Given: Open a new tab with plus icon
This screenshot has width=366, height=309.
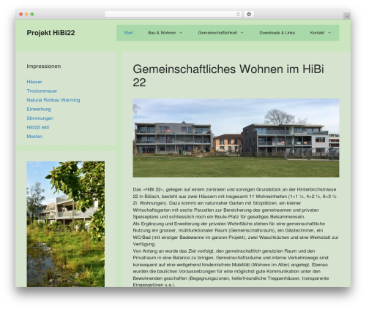Looking at the screenshot, I should click(347, 16).
